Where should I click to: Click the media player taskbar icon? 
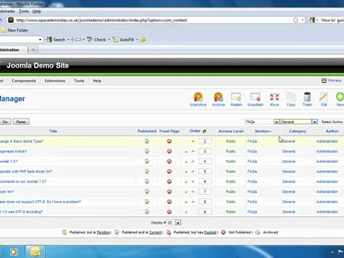pyautogui.click(x=13, y=252)
